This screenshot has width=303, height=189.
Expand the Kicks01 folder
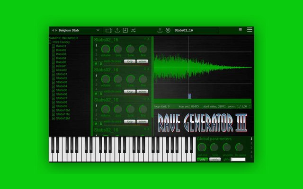tap(53, 66)
